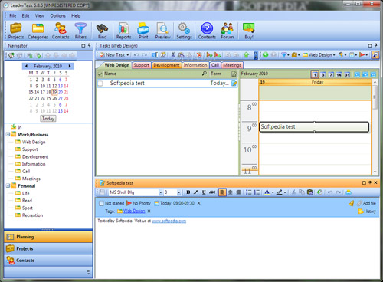Switch calendar to 3-day view
Image resolution: width=383 pixels, height=282 pixels.
pos(323,74)
